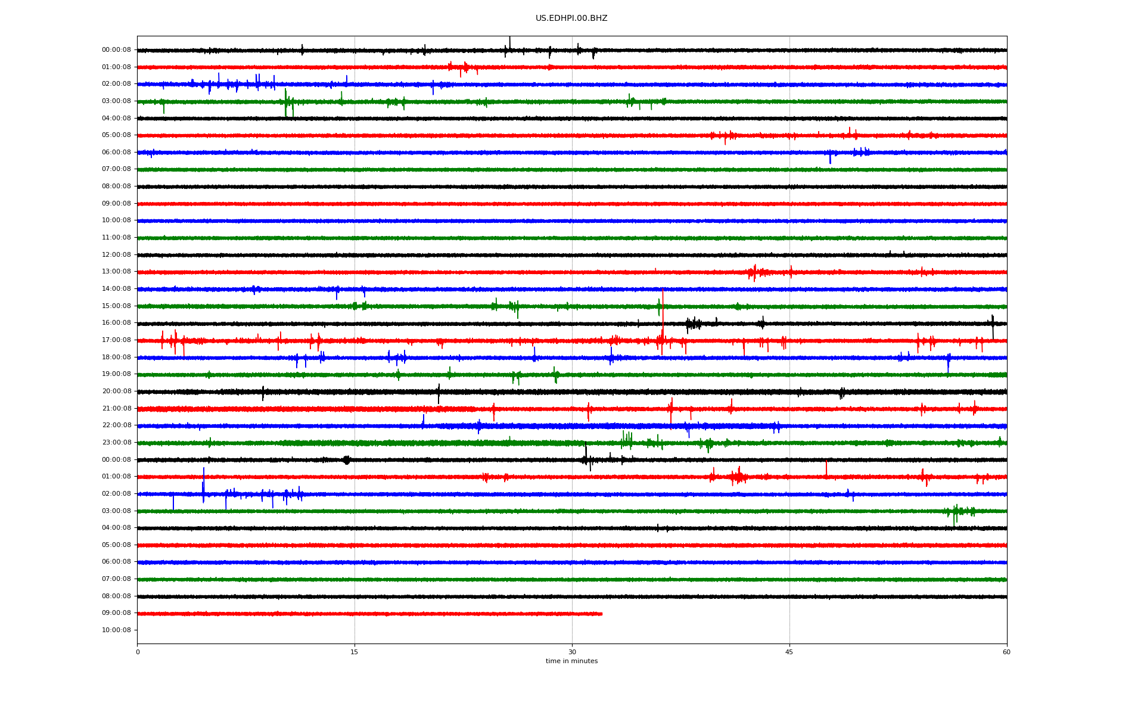Click the 09:00:08 label beside the half-length red trace
The image size is (1144, 715).
pos(116,613)
